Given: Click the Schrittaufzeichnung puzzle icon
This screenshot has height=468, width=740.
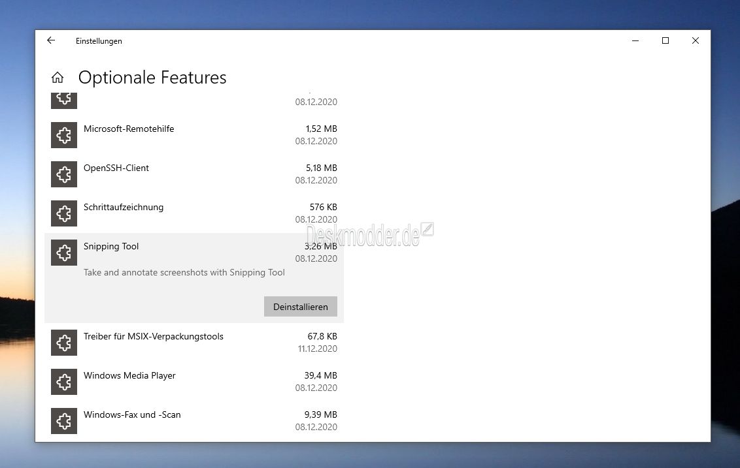Looking at the screenshot, I should coord(64,213).
